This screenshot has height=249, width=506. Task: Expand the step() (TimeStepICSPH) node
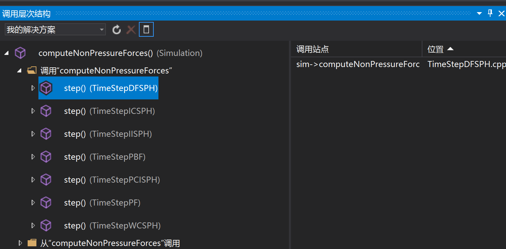33,111
